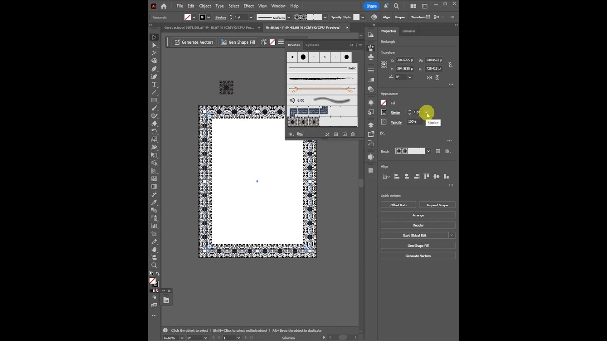Expand the Stroke weight dropdown in Properties
The height and width of the screenshot is (341, 607).
click(x=426, y=112)
